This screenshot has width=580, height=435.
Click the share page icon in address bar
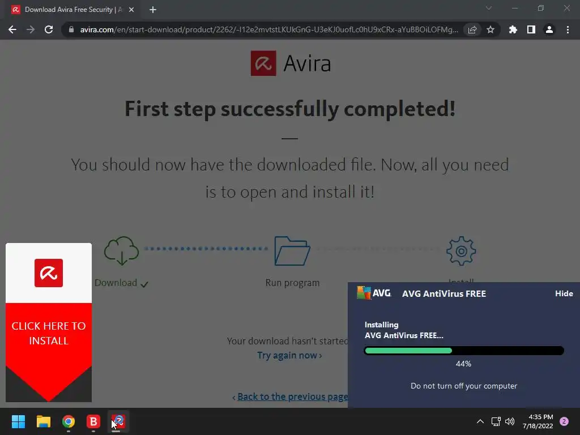[472, 29]
